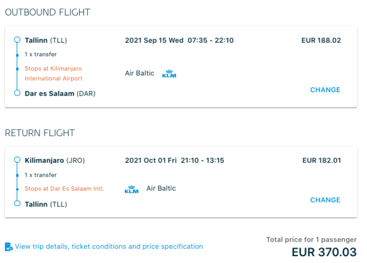The width and height of the screenshot is (367, 263).
Task: Click the trip details ticket icon
Action: pos(9,247)
